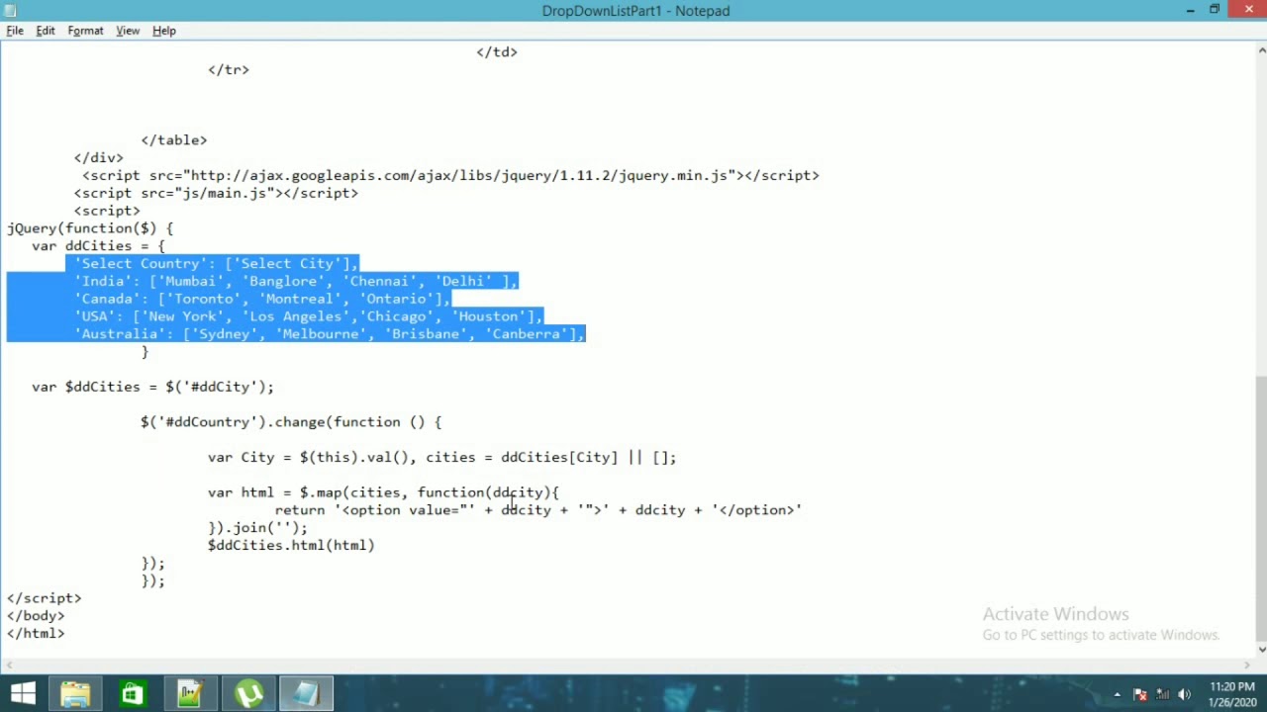
Task: Click the horizontal scrollbar left arrow
Action: pos(8,665)
